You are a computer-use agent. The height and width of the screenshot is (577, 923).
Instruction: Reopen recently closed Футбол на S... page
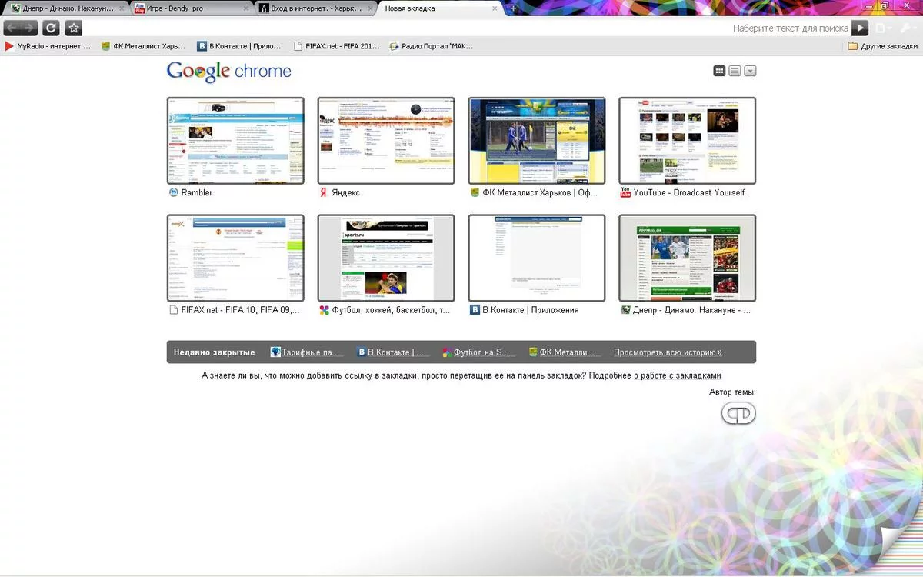[479, 352]
